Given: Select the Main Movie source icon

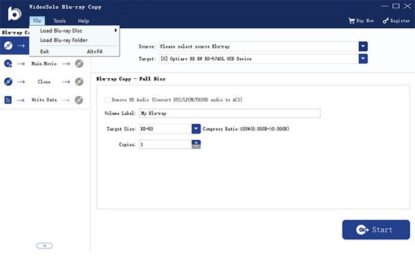Looking at the screenshot, I should point(8,64).
